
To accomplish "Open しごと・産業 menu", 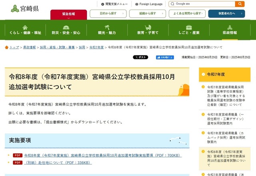I will pos(189,30).
